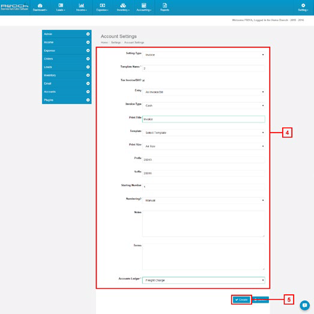Toggle the Tax Invoice/Bill checkbox
Screen dimensions: 314x314
point(143,80)
